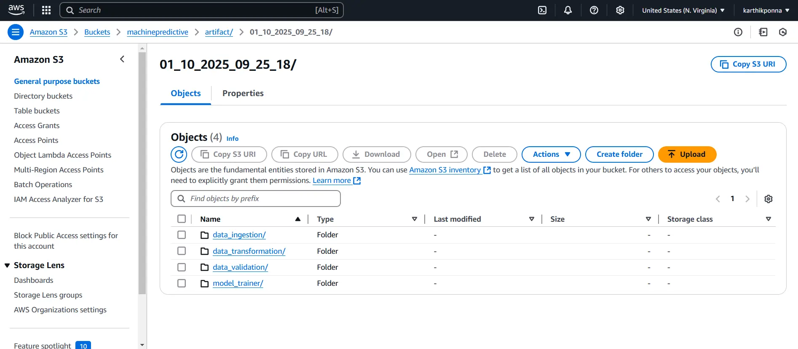This screenshot has height=349, width=798.
Task: Click the model_trainer folder icon
Action: coord(204,284)
